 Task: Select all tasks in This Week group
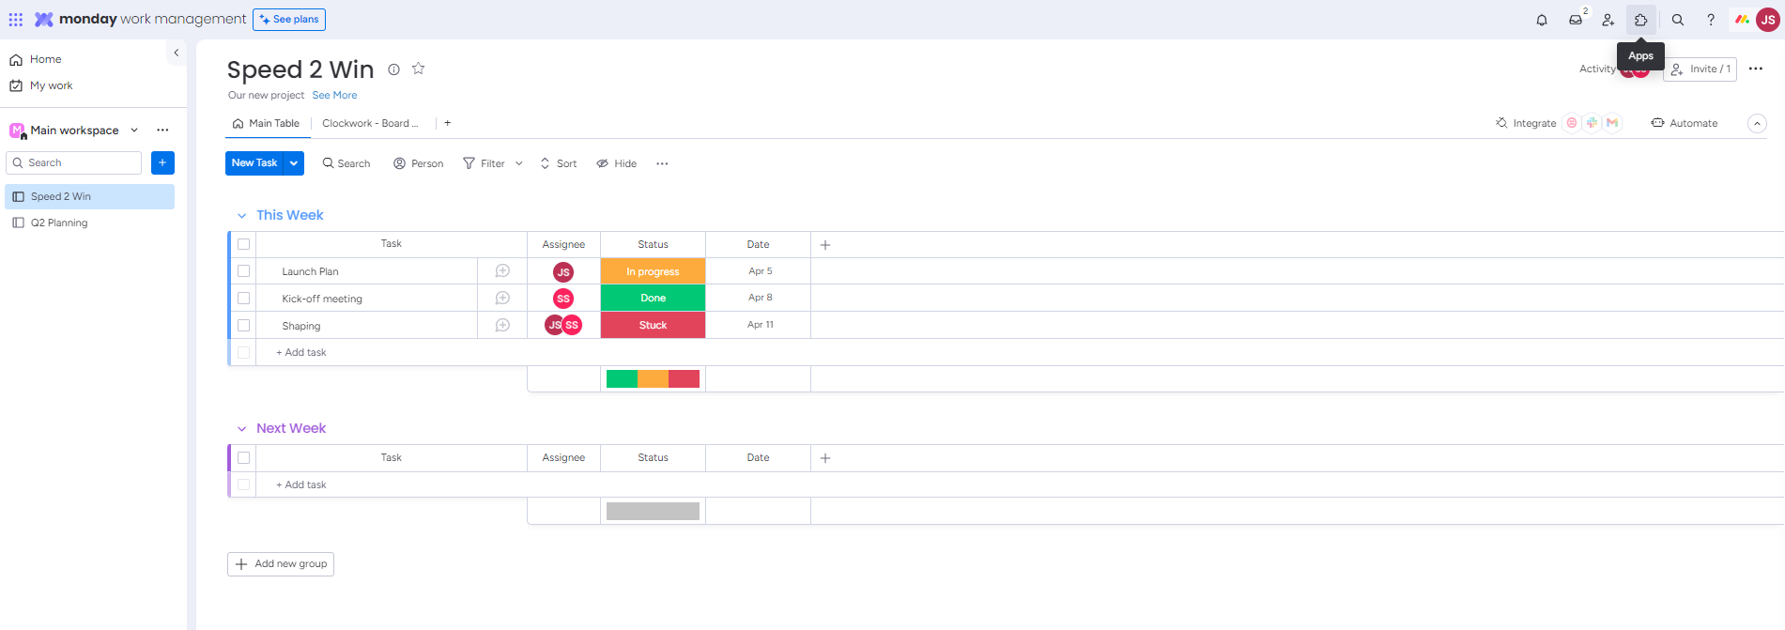(x=244, y=244)
